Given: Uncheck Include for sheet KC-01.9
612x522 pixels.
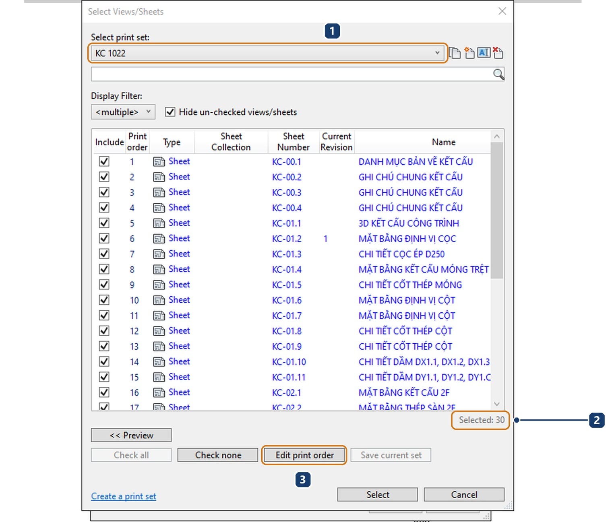Looking at the screenshot, I should (104, 346).
